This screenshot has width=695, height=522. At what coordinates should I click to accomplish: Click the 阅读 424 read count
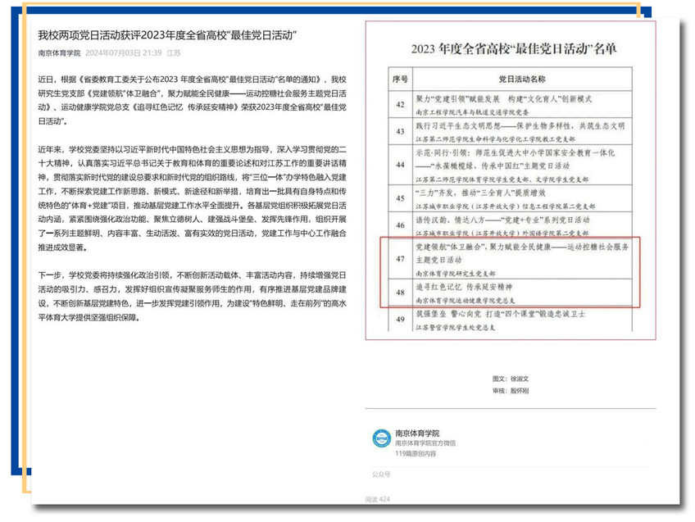coord(378,499)
